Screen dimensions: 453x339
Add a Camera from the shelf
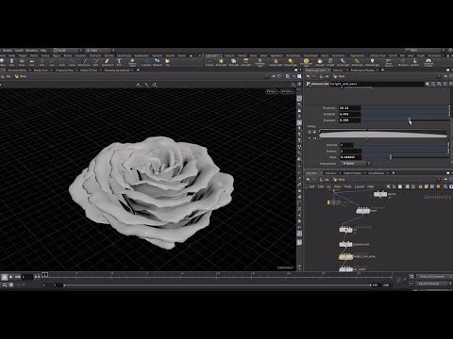coord(210,62)
